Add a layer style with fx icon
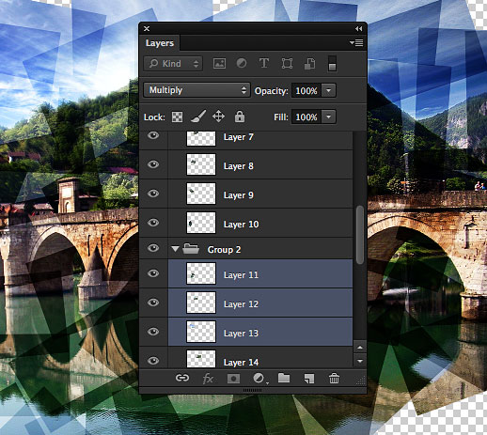This screenshot has width=487, height=435. pos(208,379)
